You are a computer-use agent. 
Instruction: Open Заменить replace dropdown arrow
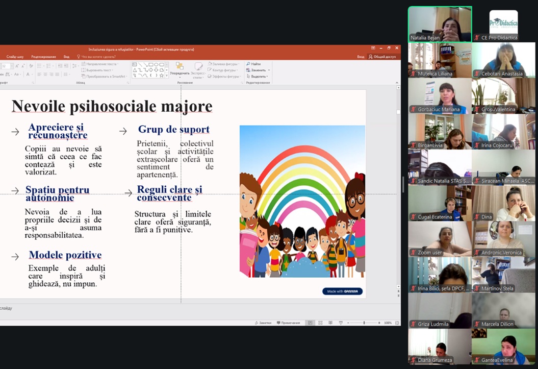pos(269,70)
